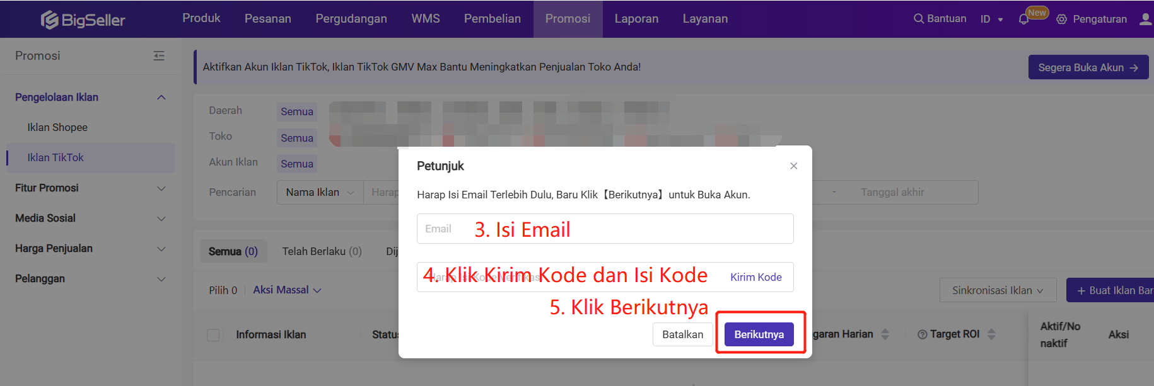Viewport: 1154px width, 386px height.
Task: Tick the select-all checkbox beside Informasi Iklan
Action: pyautogui.click(x=214, y=335)
